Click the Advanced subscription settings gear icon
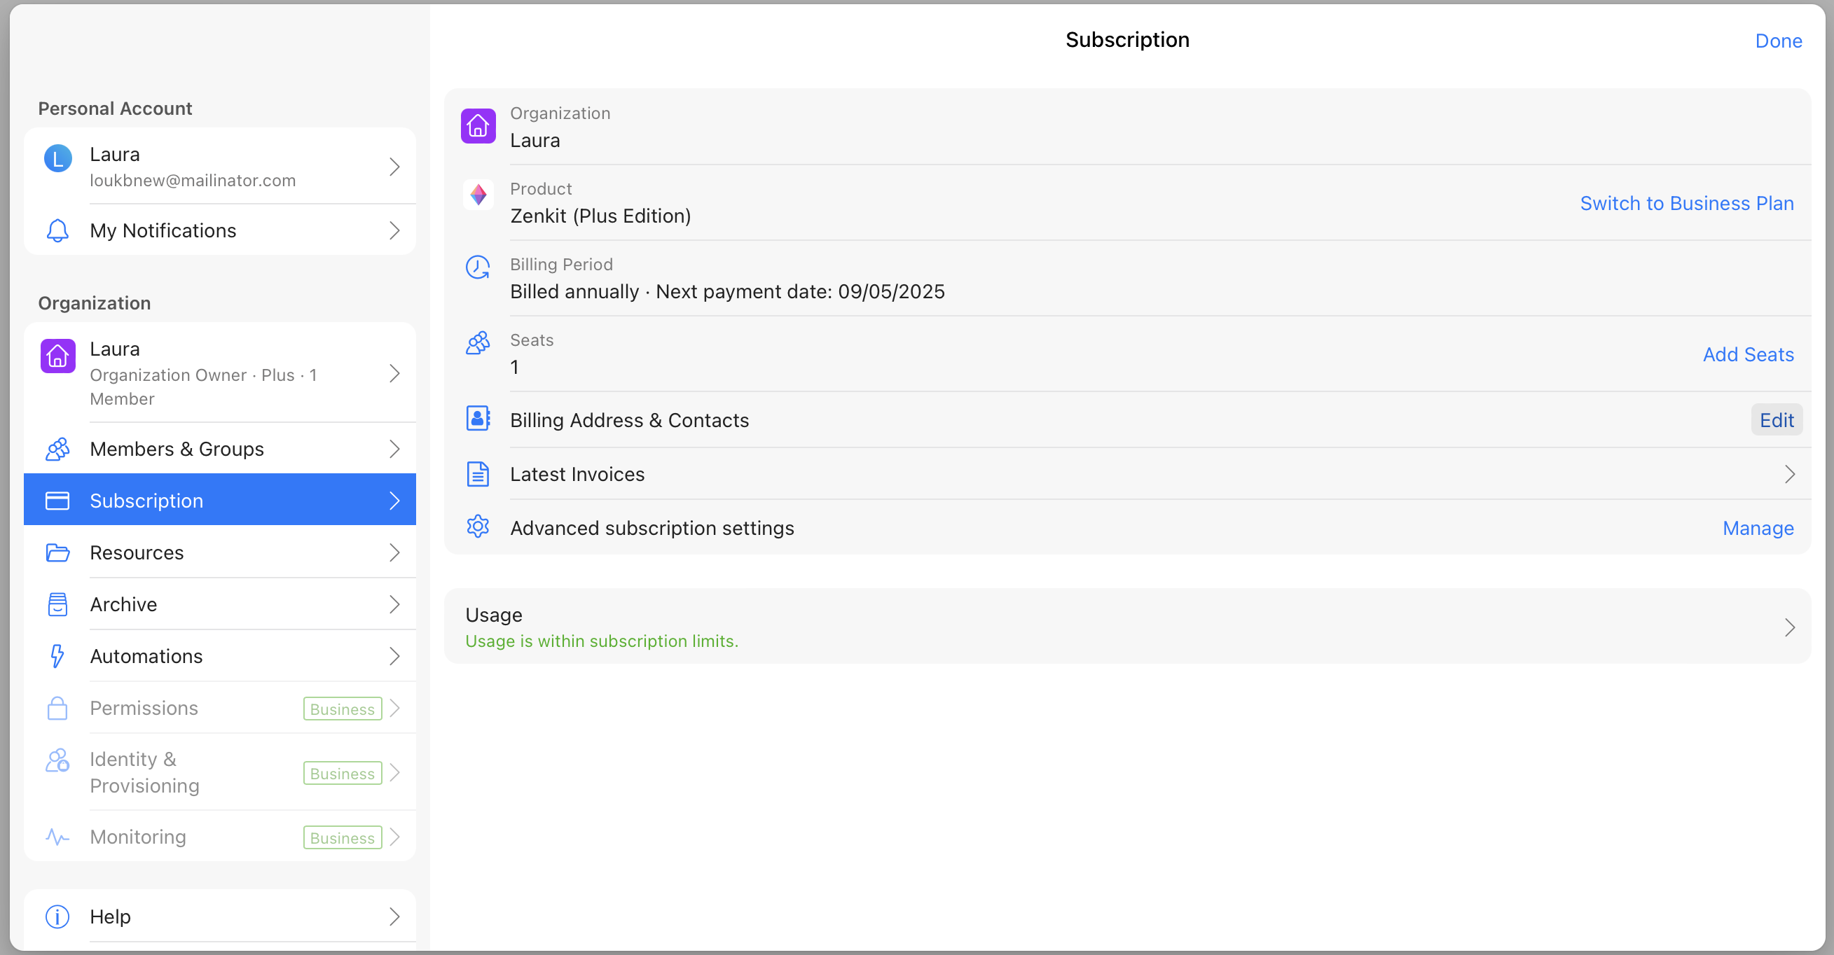This screenshot has height=955, width=1834. [478, 527]
